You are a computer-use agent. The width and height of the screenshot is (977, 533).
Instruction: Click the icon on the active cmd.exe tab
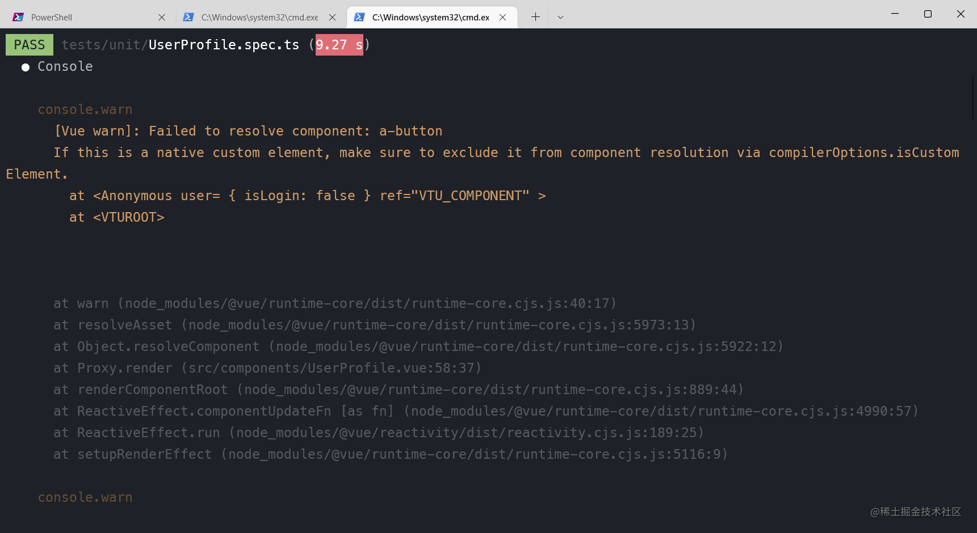point(359,17)
